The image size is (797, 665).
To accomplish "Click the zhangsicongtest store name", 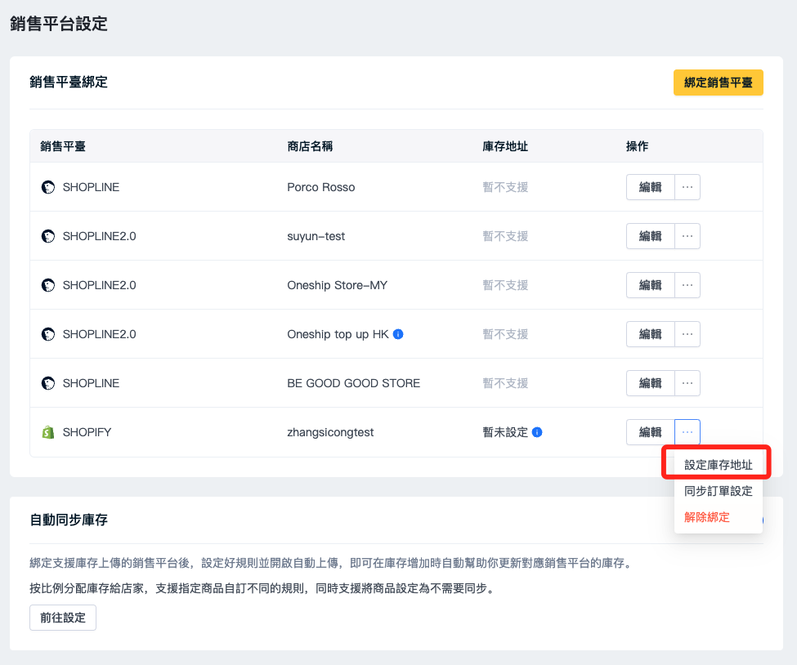I will tap(330, 432).
